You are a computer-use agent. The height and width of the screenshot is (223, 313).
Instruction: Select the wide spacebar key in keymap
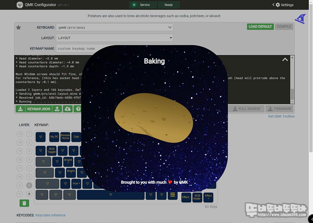click(111, 195)
